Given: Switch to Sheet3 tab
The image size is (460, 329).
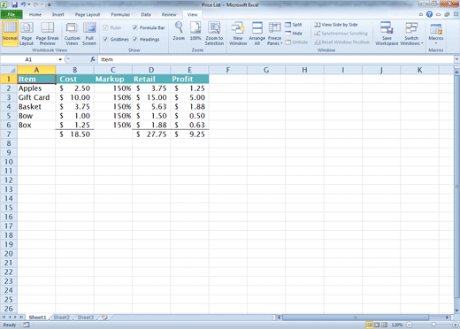Looking at the screenshot, I should tap(85, 318).
